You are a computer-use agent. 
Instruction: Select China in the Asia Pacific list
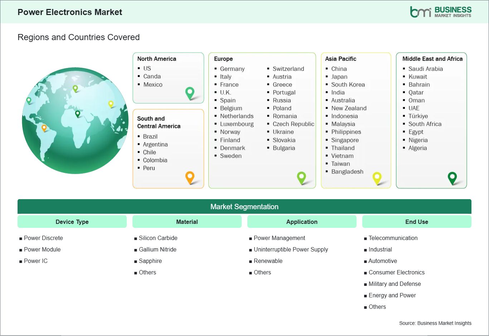(338, 69)
